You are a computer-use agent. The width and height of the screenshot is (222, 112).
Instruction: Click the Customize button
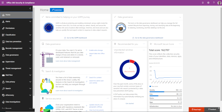pos(57,10)
